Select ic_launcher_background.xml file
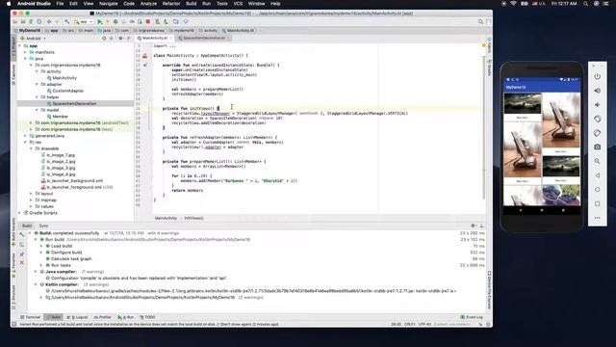Screen dimensions: 616x347 [74, 180]
